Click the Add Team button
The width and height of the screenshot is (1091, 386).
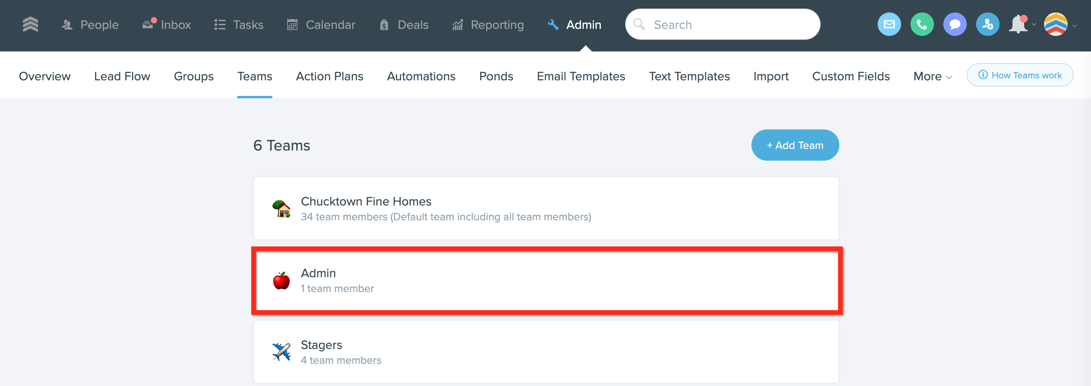(x=794, y=145)
